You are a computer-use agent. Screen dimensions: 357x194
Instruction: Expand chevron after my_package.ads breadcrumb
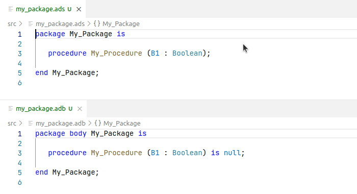89,23
